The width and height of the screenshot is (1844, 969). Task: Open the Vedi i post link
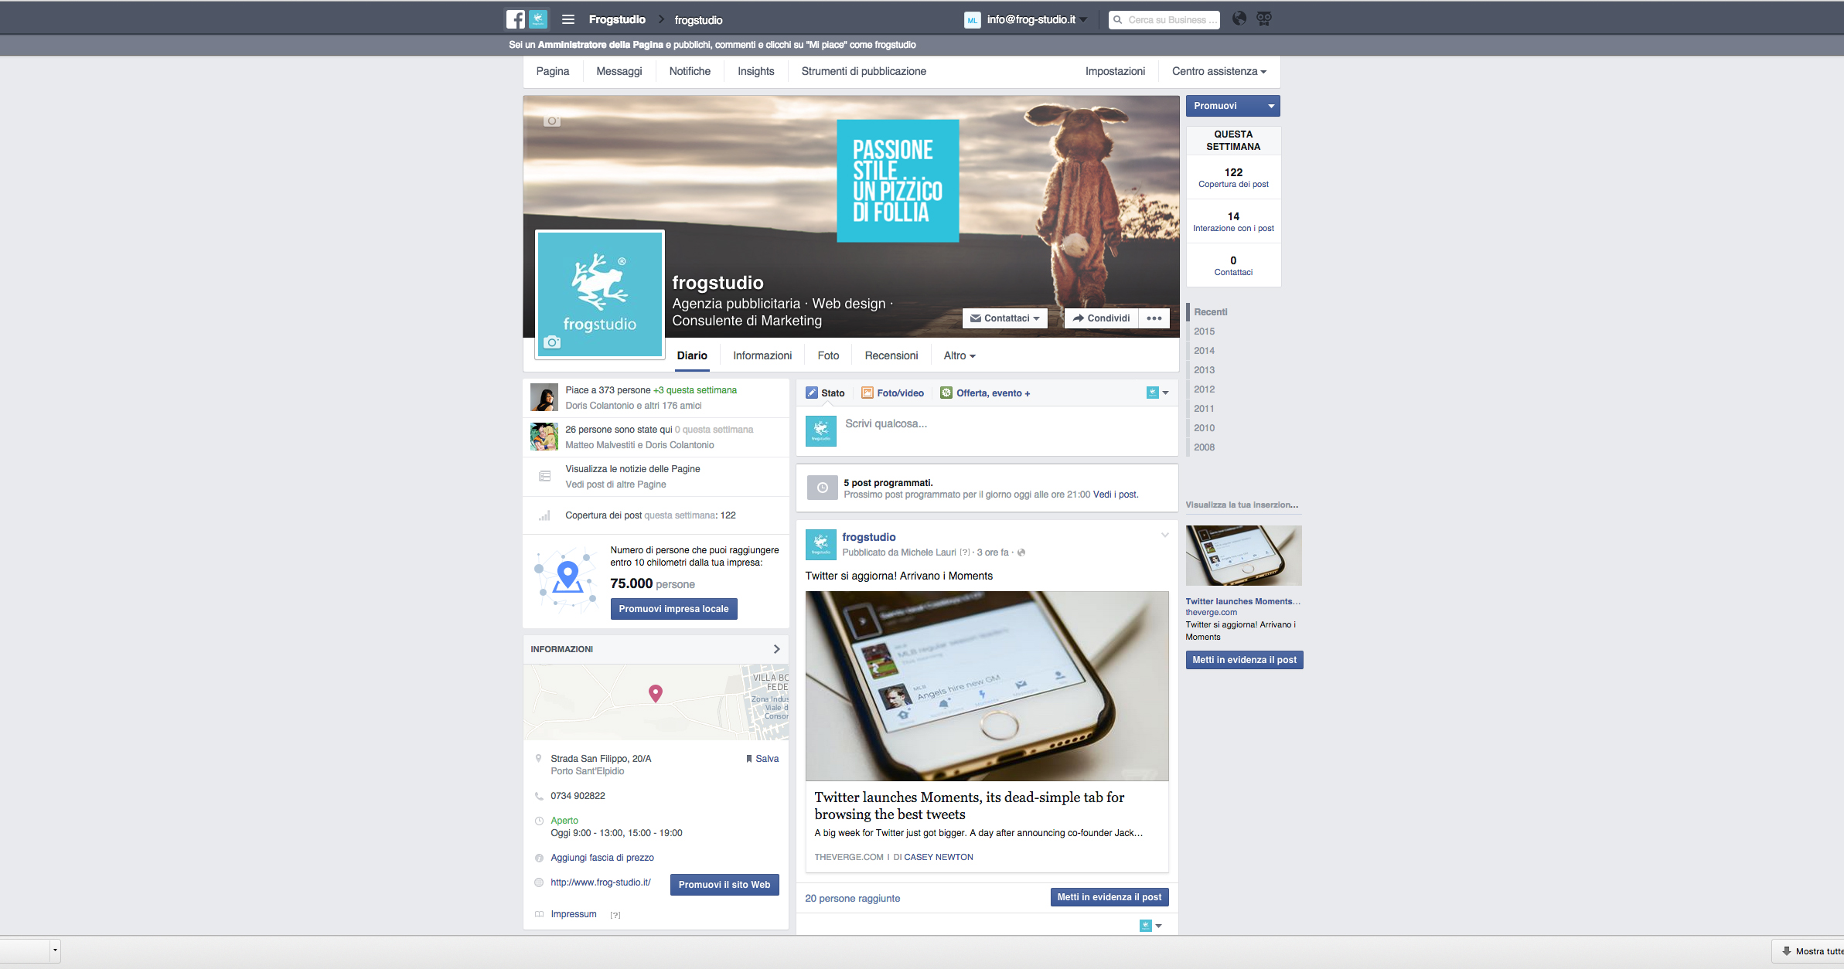(1116, 495)
